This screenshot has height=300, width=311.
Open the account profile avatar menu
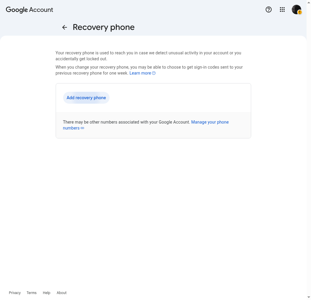(x=296, y=10)
